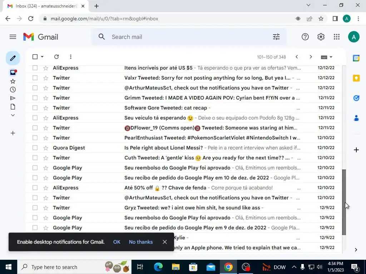This screenshot has height=274, width=366.
Task: Go to older messages page
Action: point(311,57)
